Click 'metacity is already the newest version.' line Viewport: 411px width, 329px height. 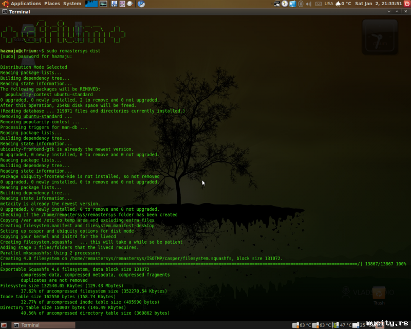coord(50,204)
